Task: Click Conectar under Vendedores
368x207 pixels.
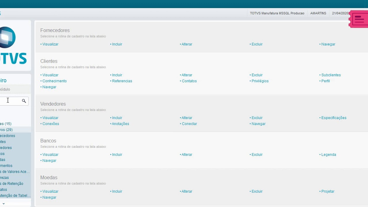Action: (189, 124)
